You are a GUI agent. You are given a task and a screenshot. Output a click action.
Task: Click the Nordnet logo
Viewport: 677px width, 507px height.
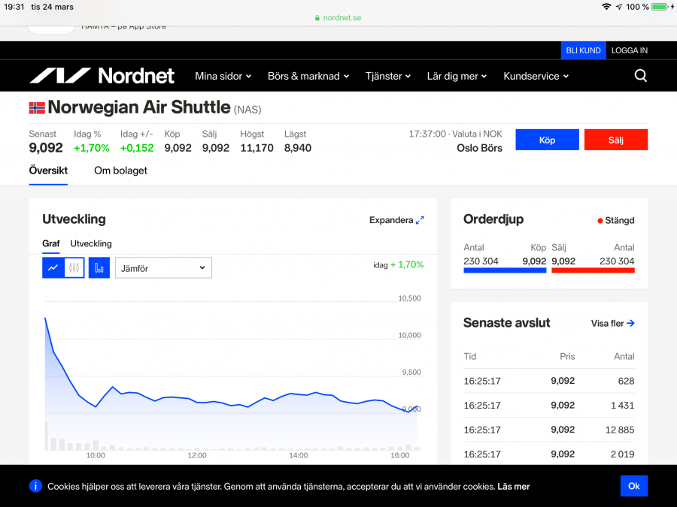[102, 76]
